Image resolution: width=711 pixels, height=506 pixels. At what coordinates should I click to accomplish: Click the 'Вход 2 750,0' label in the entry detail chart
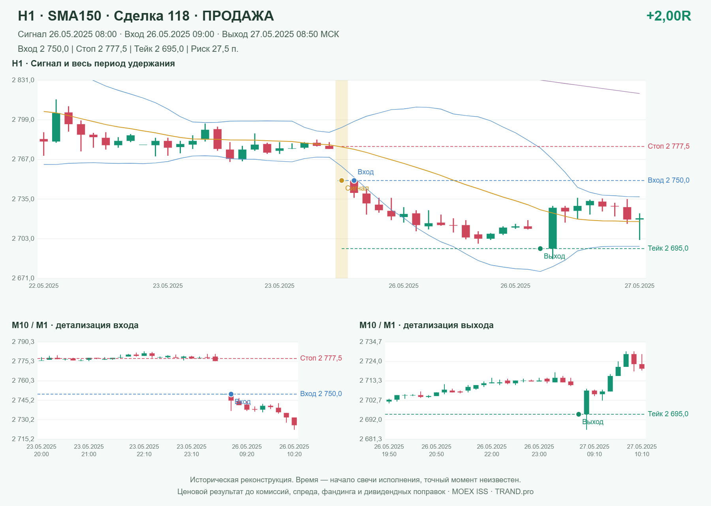tap(321, 394)
